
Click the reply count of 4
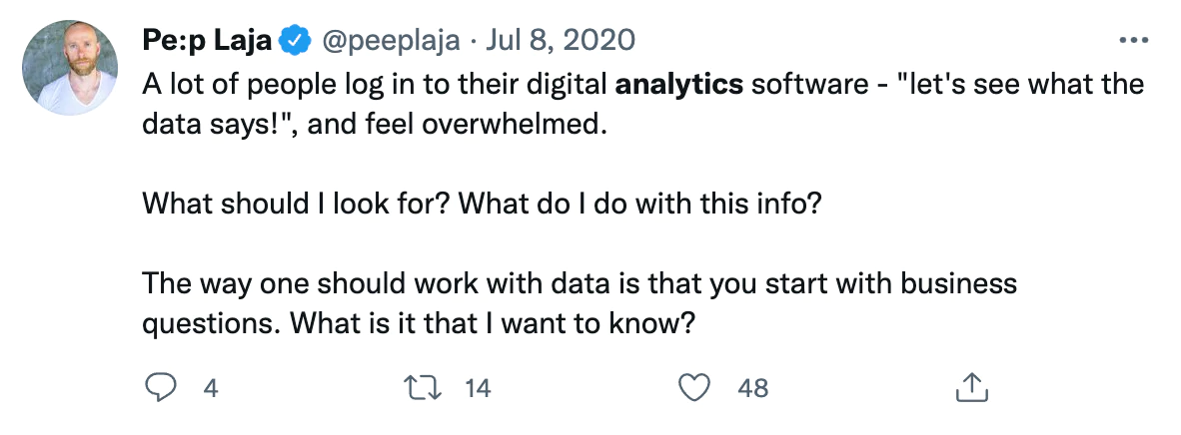[x=210, y=388]
